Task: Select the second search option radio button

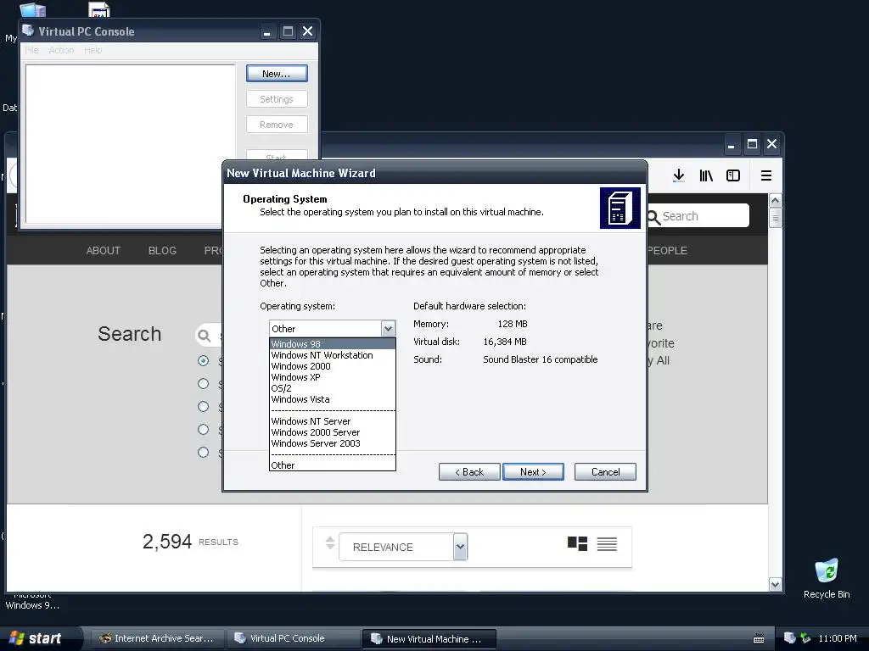Action: [204, 384]
